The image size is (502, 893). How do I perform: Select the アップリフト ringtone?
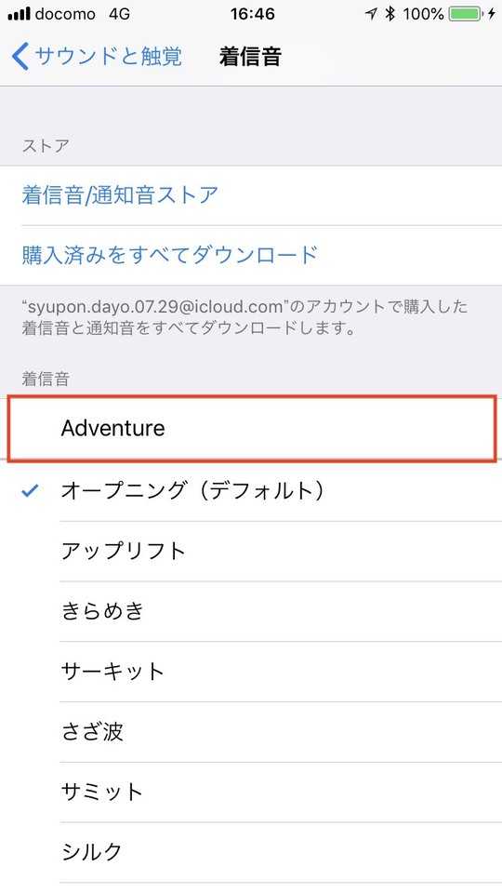click(251, 551)
